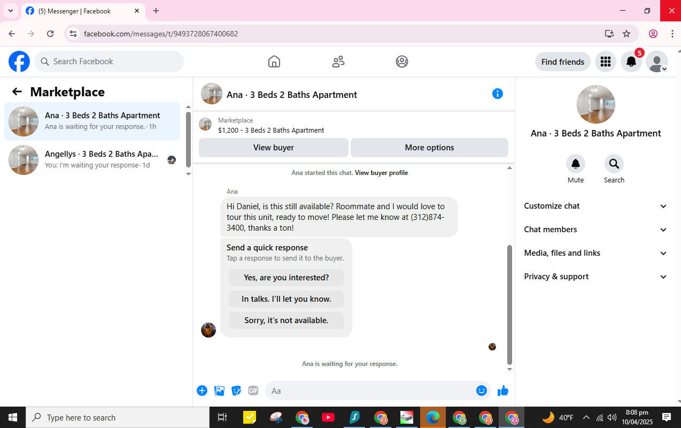The image size is (681, 428).
Task: Click the More options button
Action: pyautogui.click(x=430, y=148)
